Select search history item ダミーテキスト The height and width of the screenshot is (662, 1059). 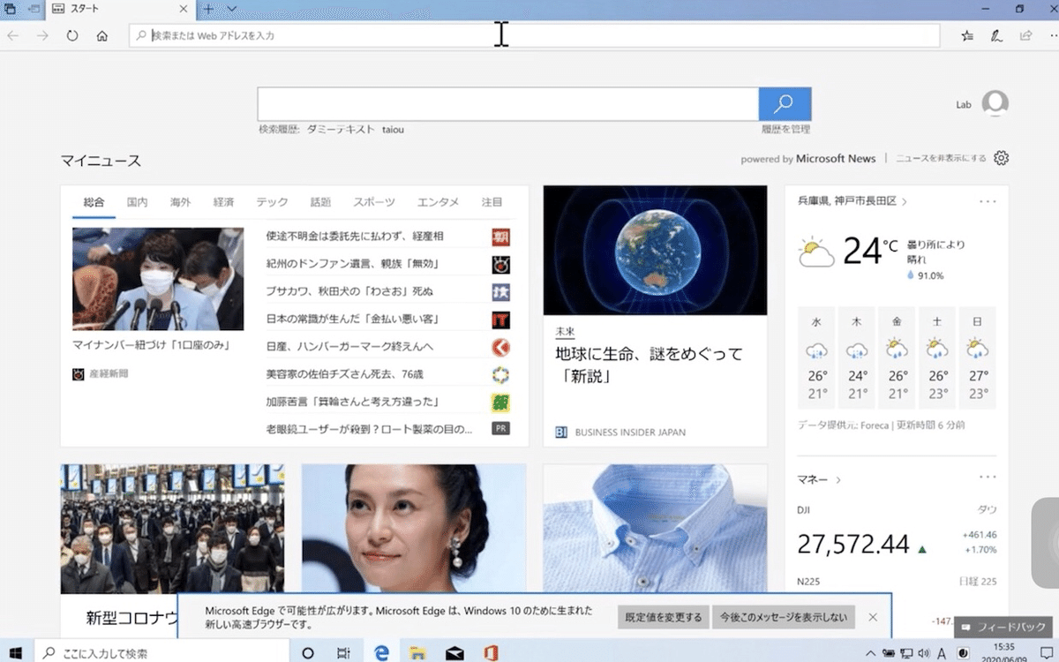(x=341, y=130)
